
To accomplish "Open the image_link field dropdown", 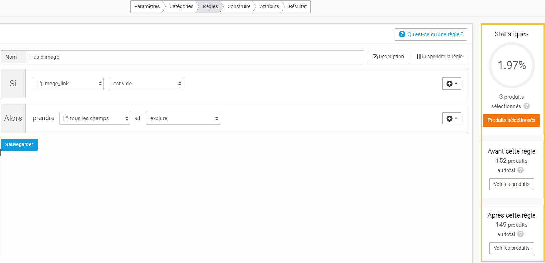I will coord(68,84).
